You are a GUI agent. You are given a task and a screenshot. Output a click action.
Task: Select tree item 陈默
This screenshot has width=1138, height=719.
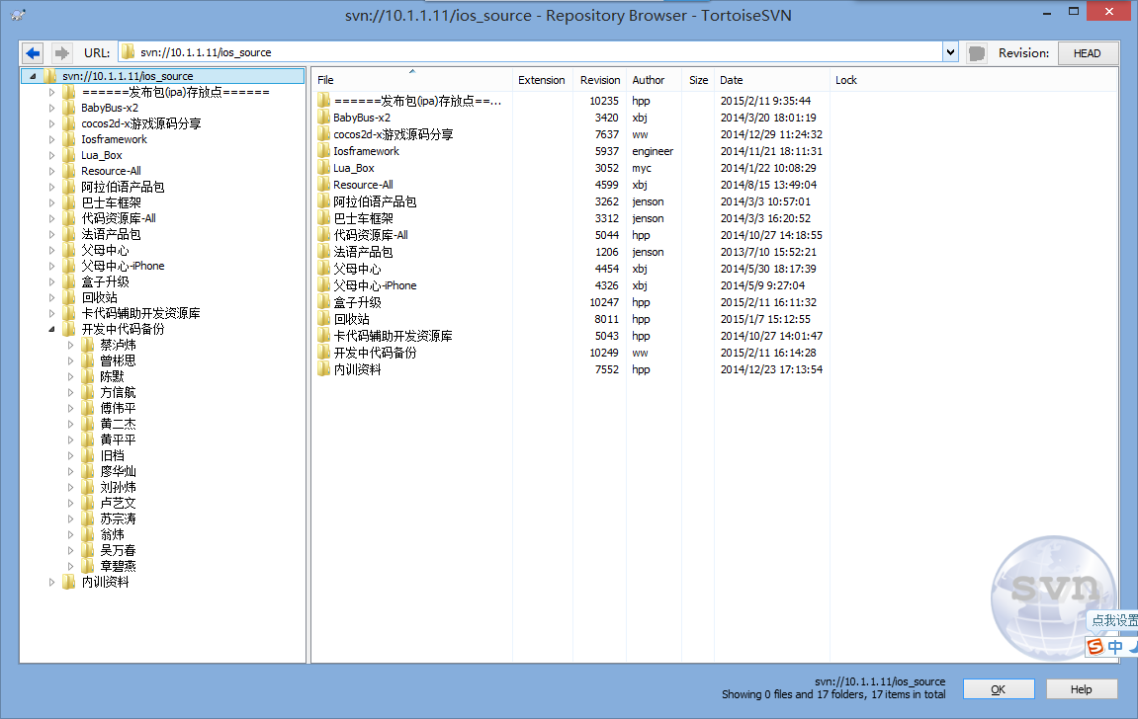pos(112,376)
